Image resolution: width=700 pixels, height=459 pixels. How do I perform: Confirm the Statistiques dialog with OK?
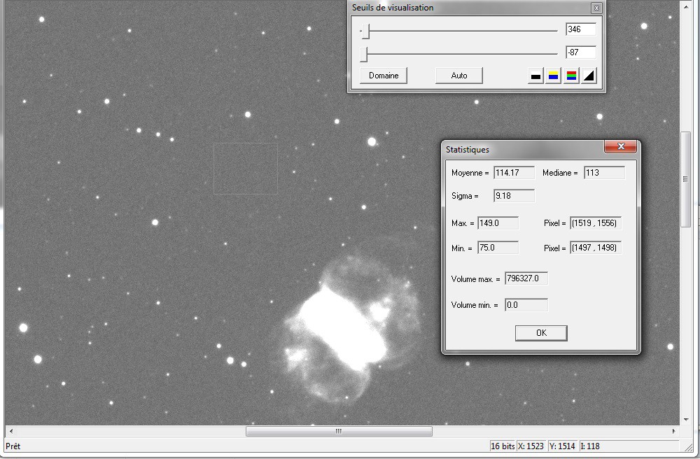(540, 332)
